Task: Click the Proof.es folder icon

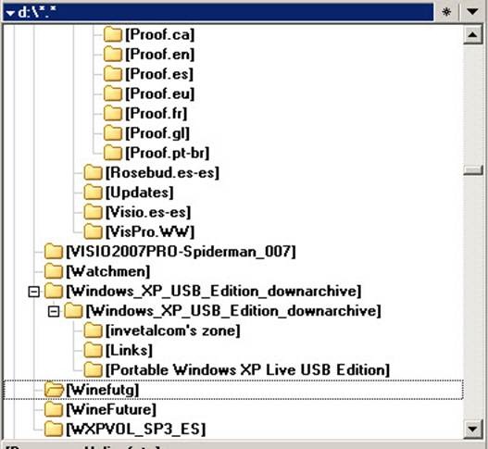Action: point(112,74)
